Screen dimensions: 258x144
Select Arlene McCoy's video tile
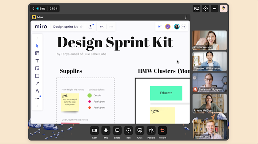point(209,104)
